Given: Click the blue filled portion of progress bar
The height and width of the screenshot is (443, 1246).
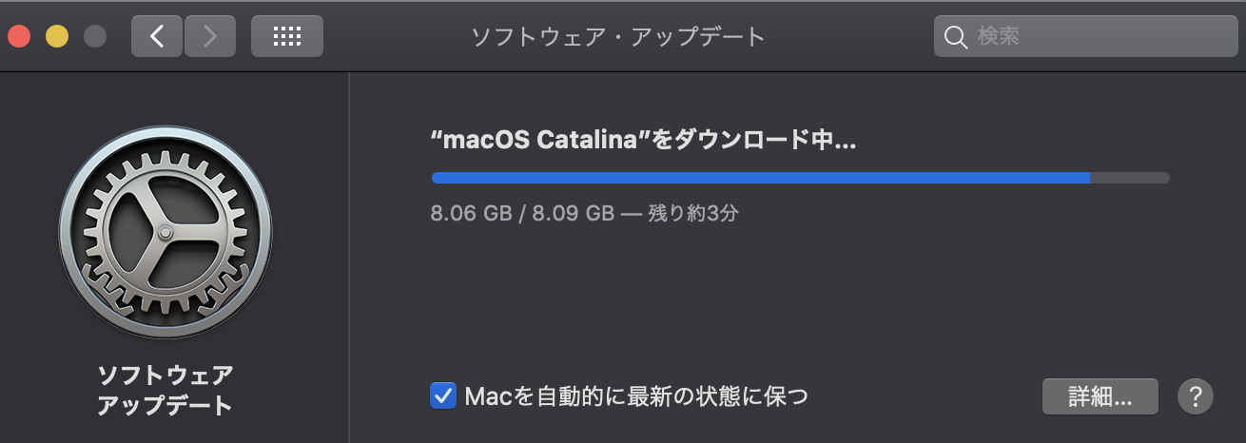Looking at the screenshot, I should [x=761, y=178].
